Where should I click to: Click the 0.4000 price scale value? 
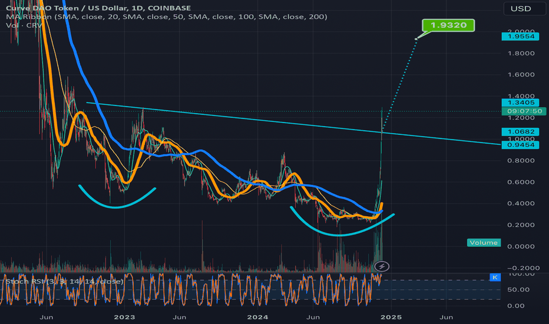(x=521, y=203)
